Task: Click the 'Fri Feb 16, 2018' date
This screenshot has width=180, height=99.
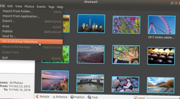Action: [20, 90]
